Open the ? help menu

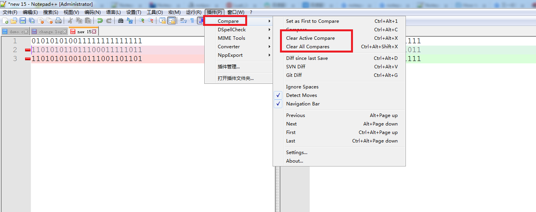click(251, 12)
